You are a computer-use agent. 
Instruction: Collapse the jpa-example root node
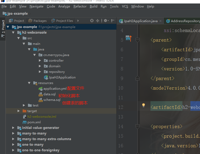pyautogui.click(x=8, y=27)
